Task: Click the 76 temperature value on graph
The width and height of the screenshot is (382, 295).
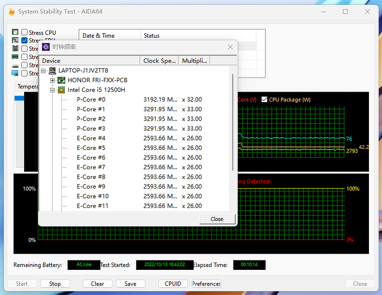Action: [x=349, y=139]
